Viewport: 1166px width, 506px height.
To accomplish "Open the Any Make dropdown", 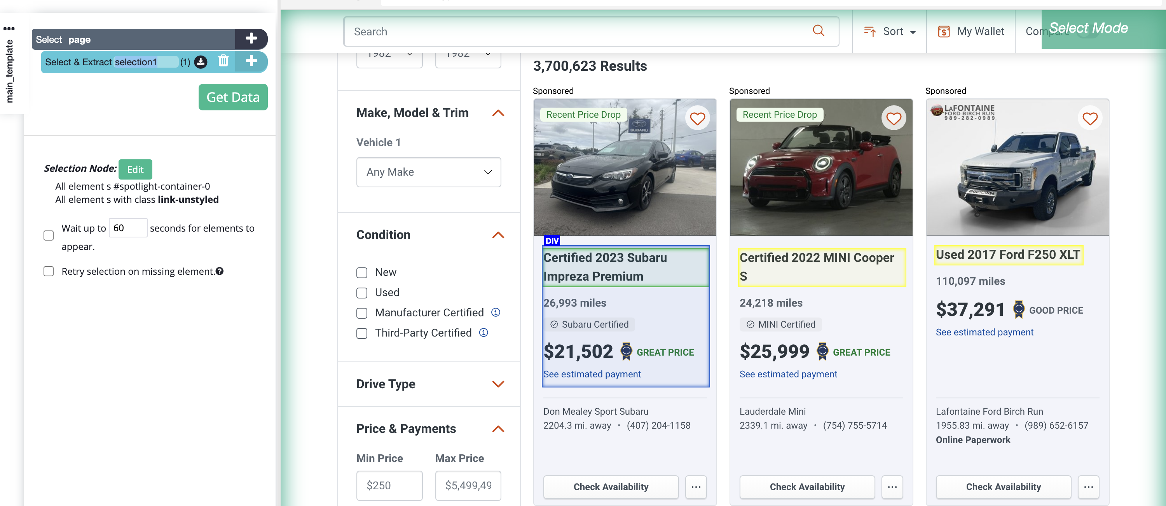I will (429, 172).
